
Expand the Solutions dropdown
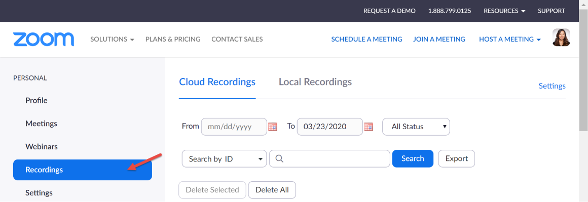(x=112, y=39)
